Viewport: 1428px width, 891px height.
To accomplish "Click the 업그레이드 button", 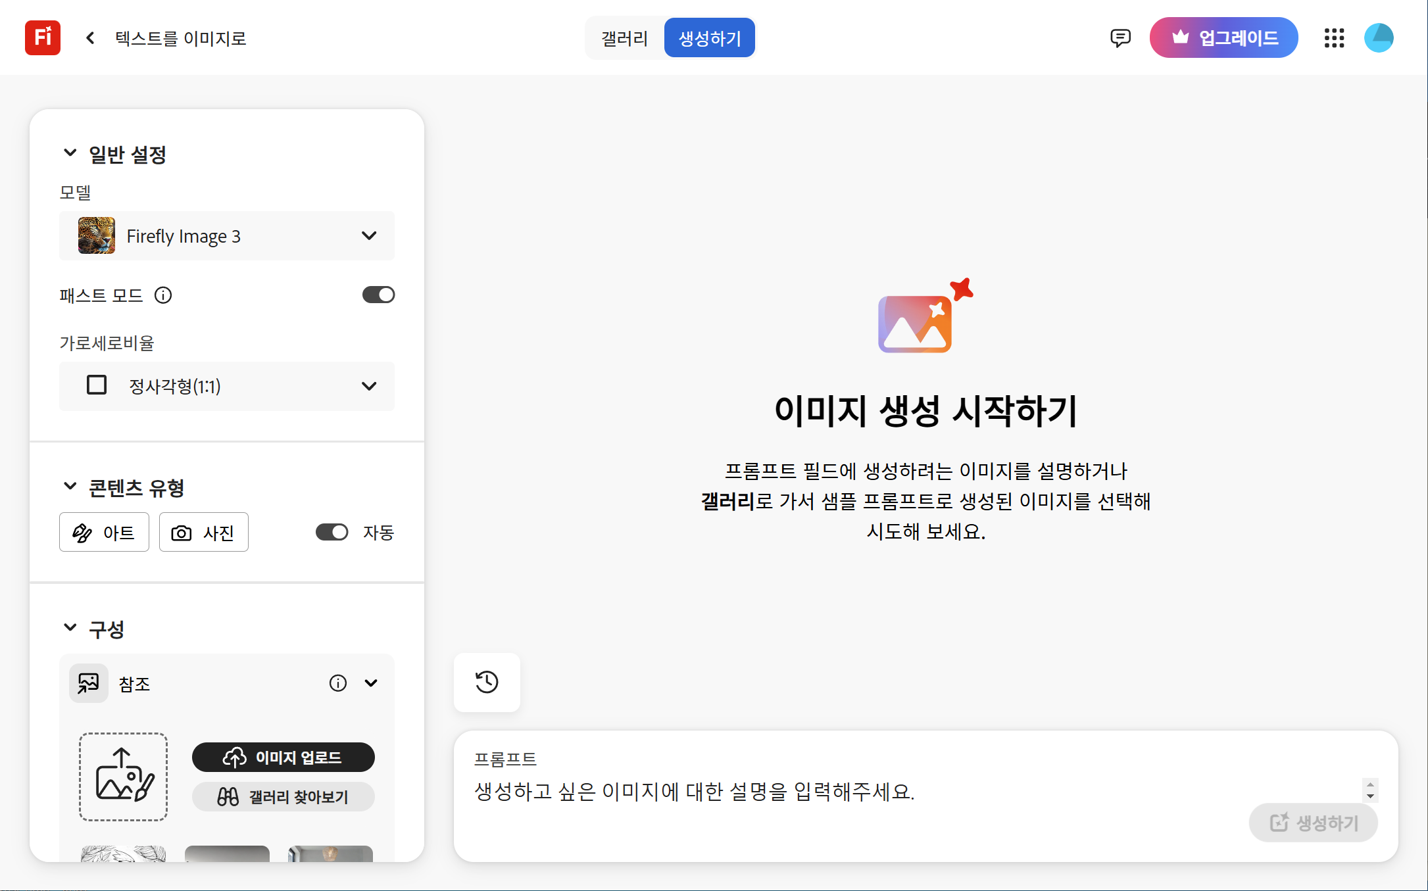I will tap(1223, 38).
